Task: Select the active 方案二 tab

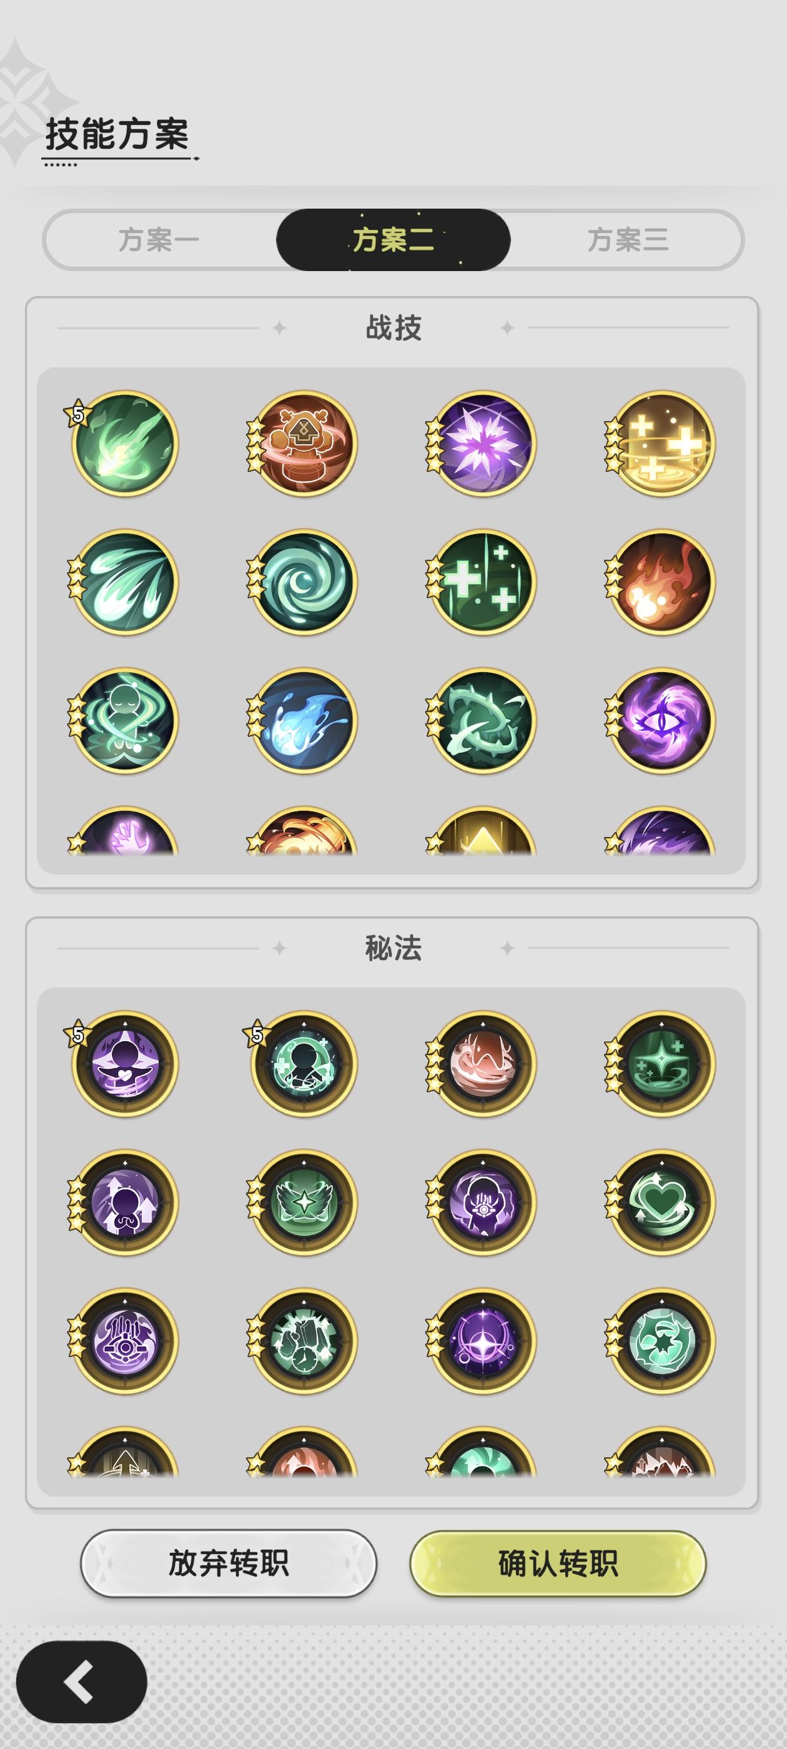Action: point(393,240)
